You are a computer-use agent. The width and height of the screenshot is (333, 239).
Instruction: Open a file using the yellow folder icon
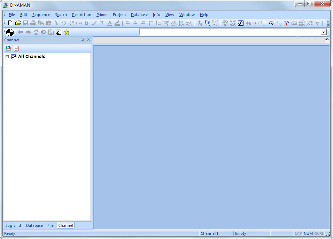(x=18, y=23)
